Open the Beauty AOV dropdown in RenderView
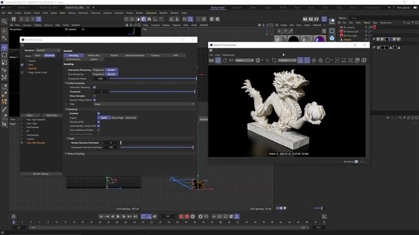The width and height of the screenshot is (419, 235). pyautogui.click(x=244, y=61)
